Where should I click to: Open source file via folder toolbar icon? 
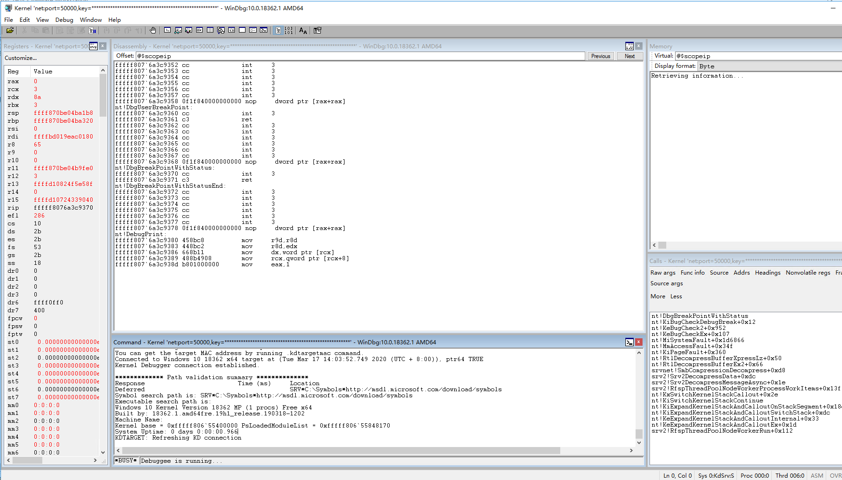pyautogui.click(x=10, y=30)
